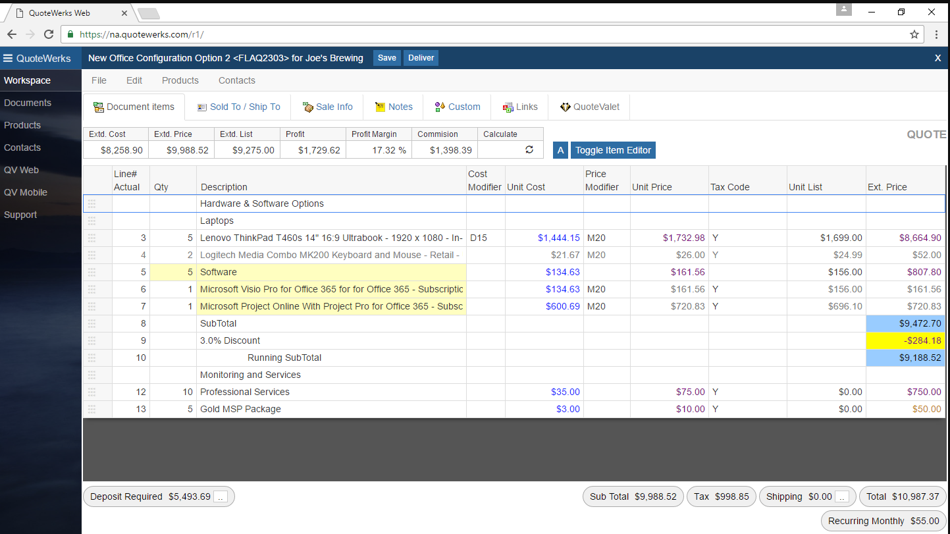Click the Deliver button
Viewport: 950px width, 534px height.
[421, 58]
